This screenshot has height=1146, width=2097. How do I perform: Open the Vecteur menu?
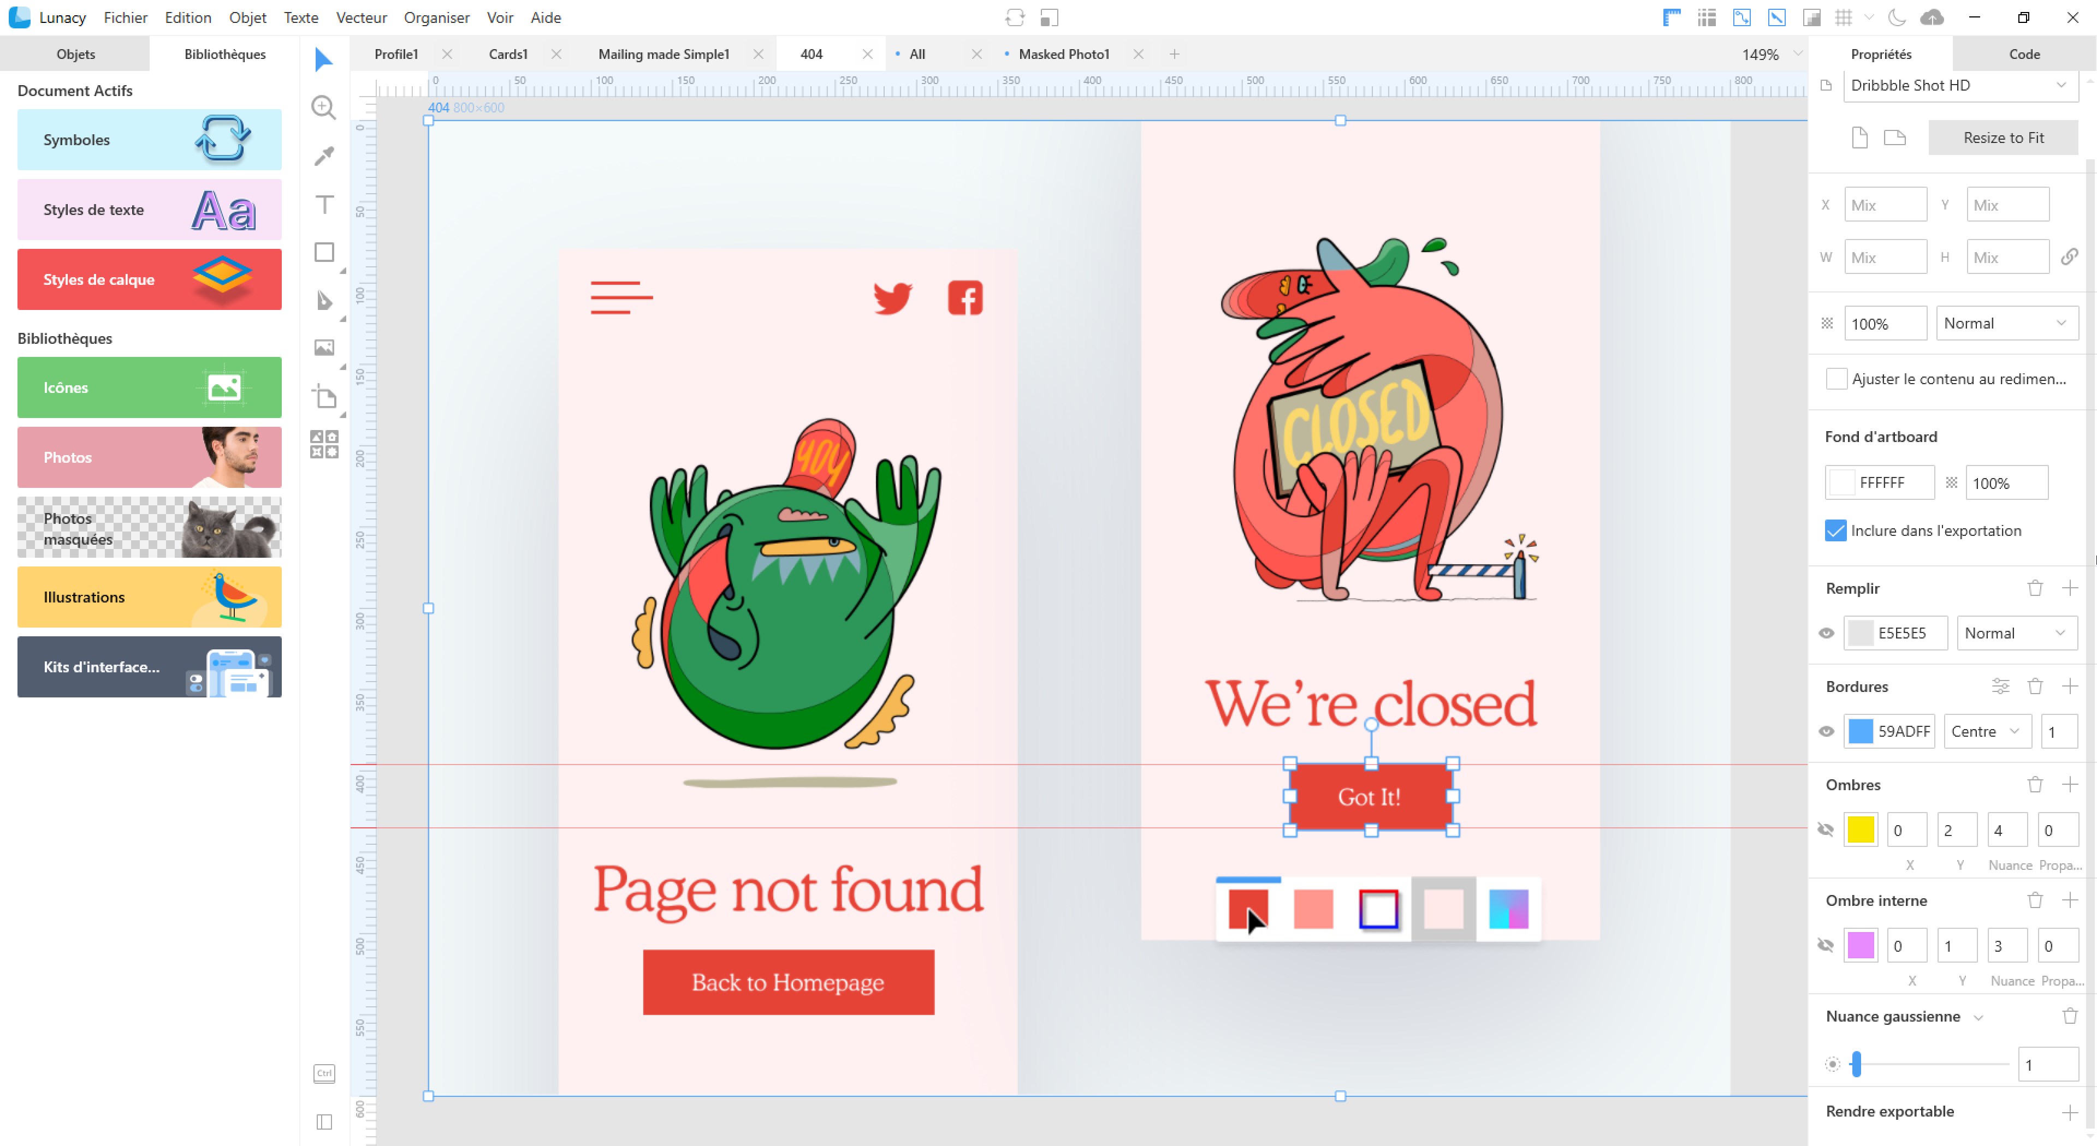(360, 17)
